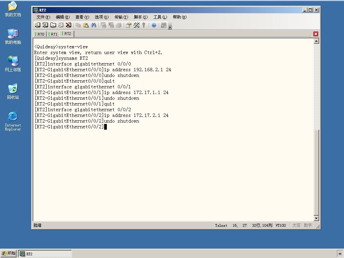This screenshot has width=344, height=258.
Task: Click the Print Selection icon
Action: coord(111,25)
